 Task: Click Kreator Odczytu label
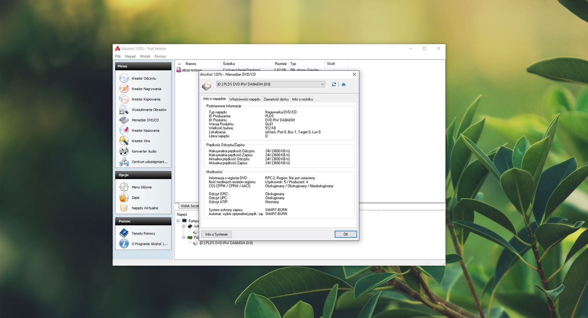coord(144,79)
